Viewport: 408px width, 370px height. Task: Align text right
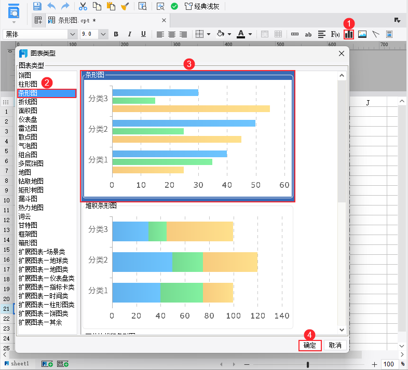tap(183, 34)
